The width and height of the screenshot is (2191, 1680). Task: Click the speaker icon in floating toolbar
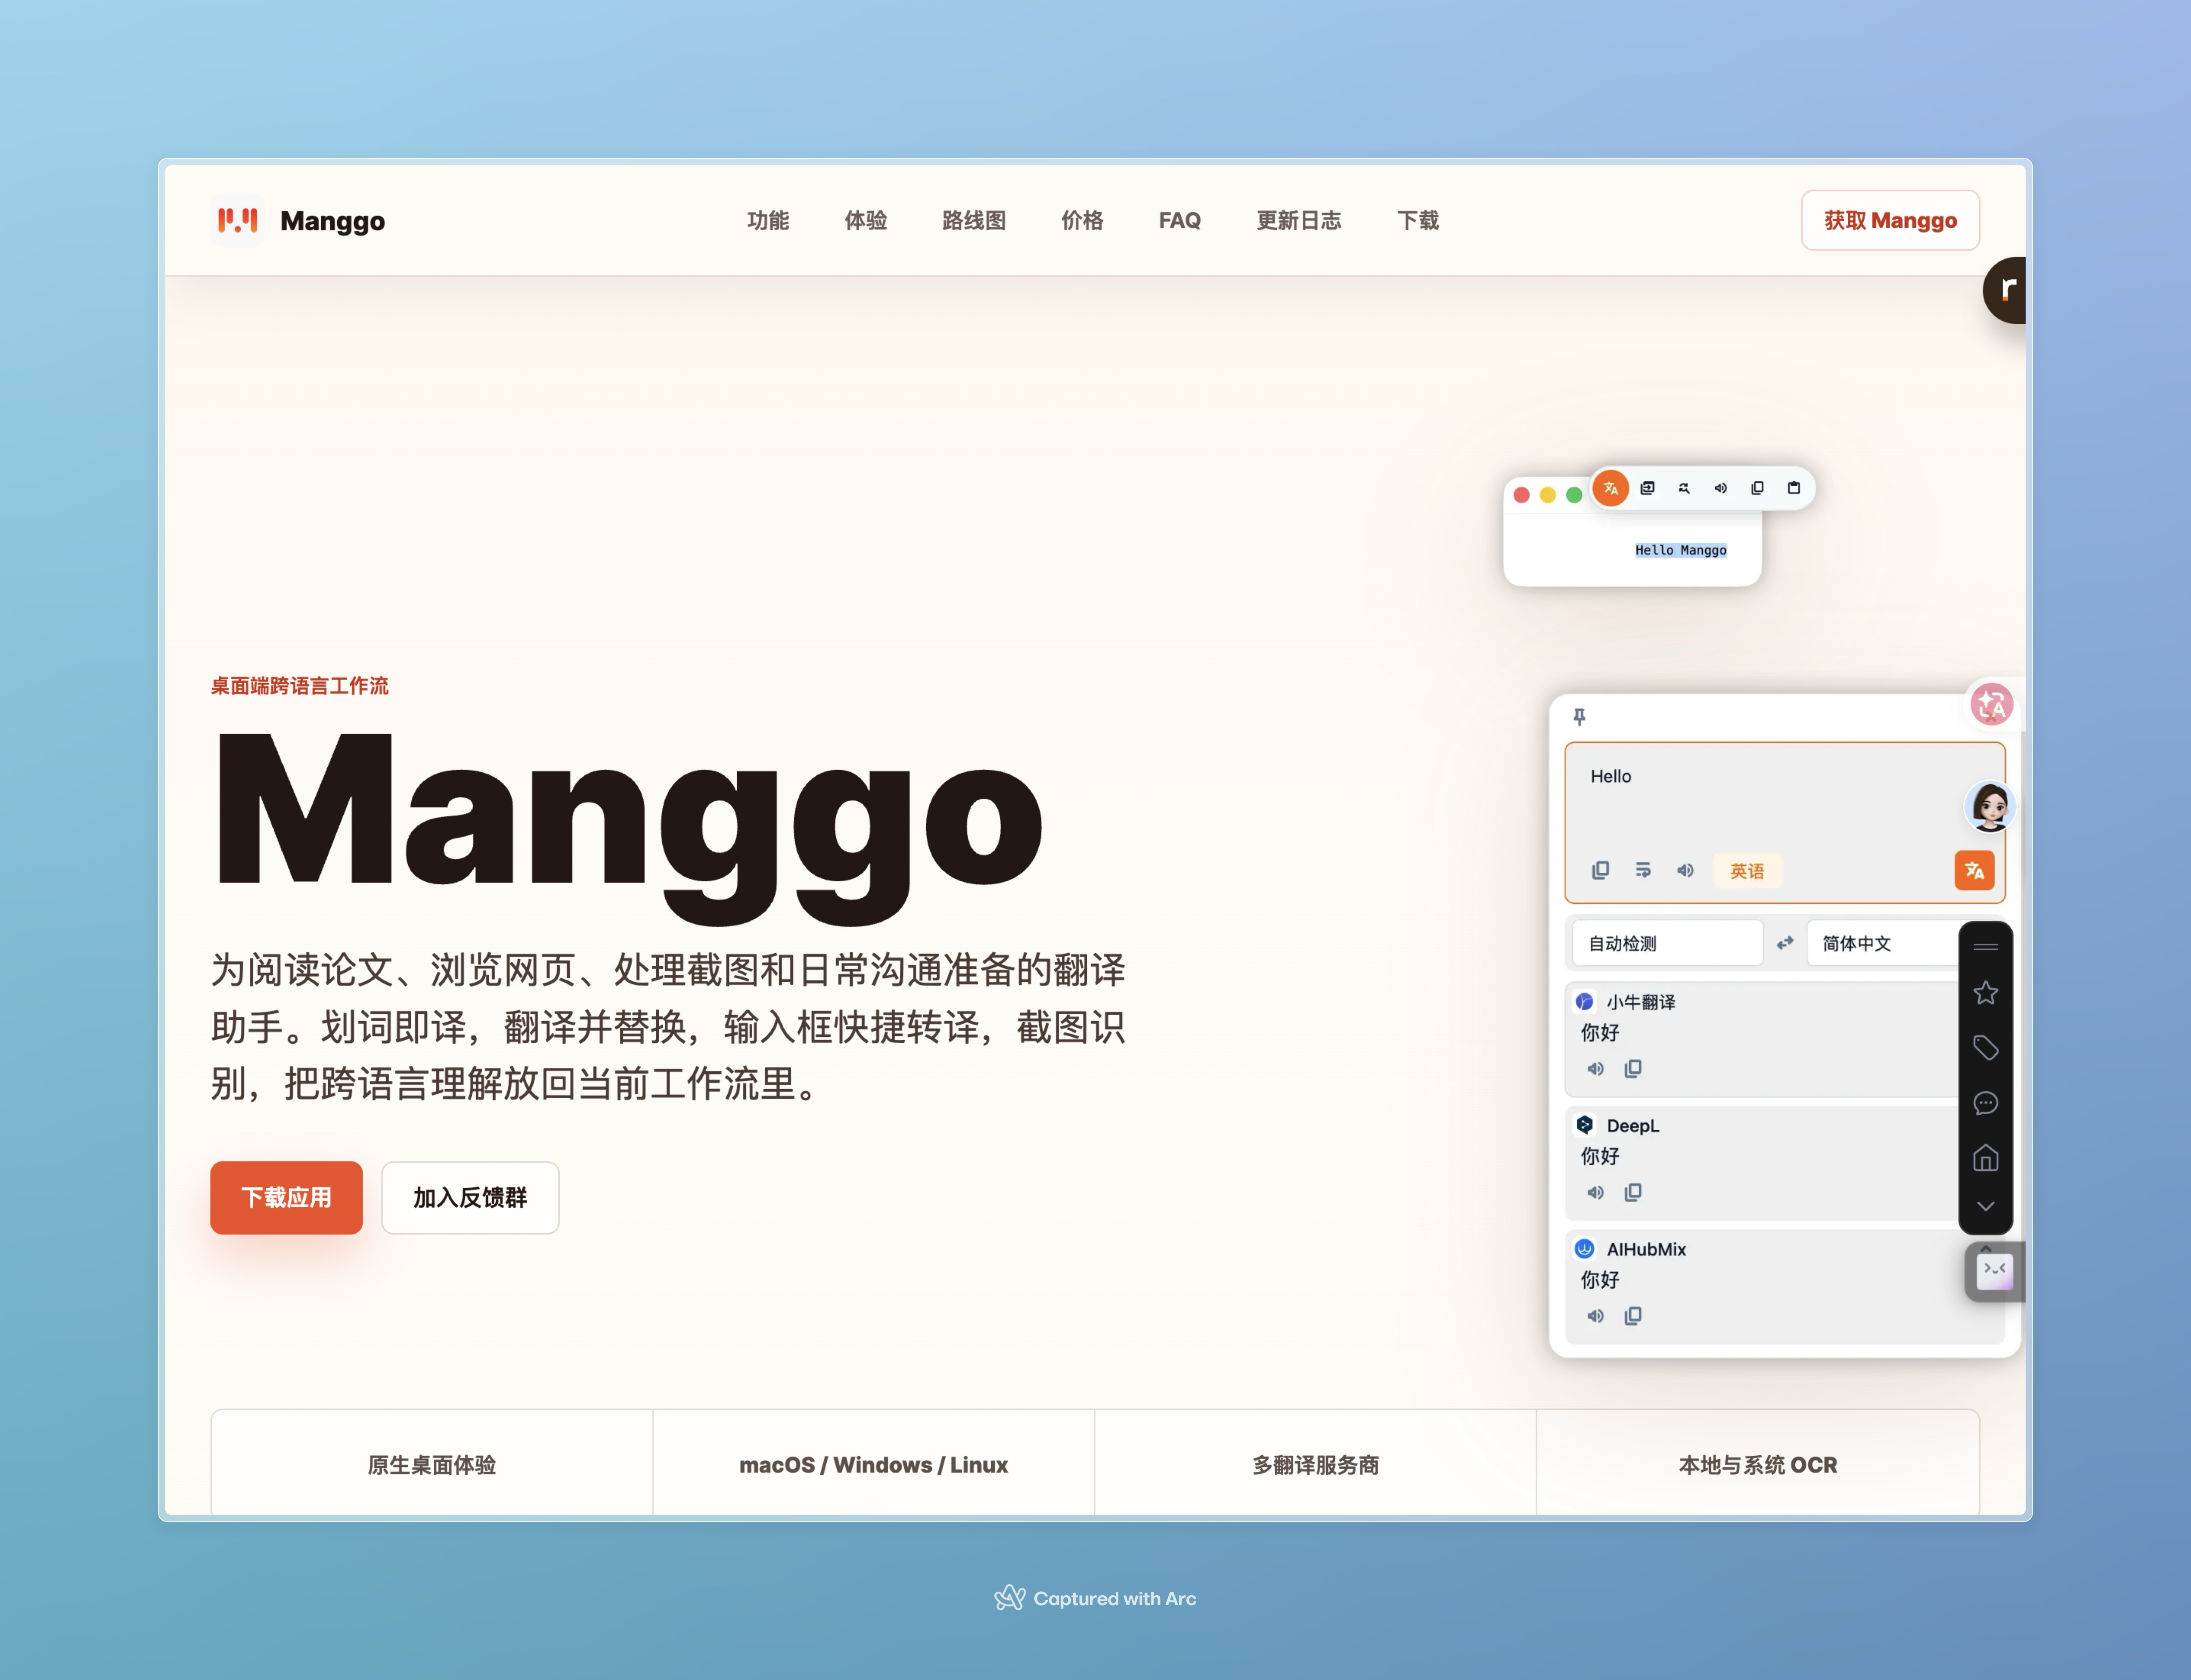[x=1721, y=488]
